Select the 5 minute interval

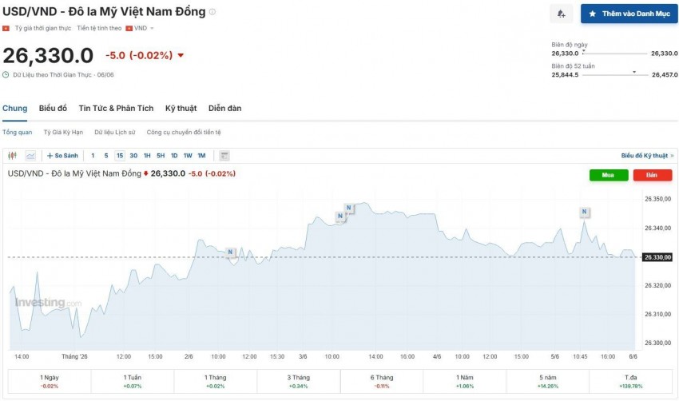[x=106, y=156]
